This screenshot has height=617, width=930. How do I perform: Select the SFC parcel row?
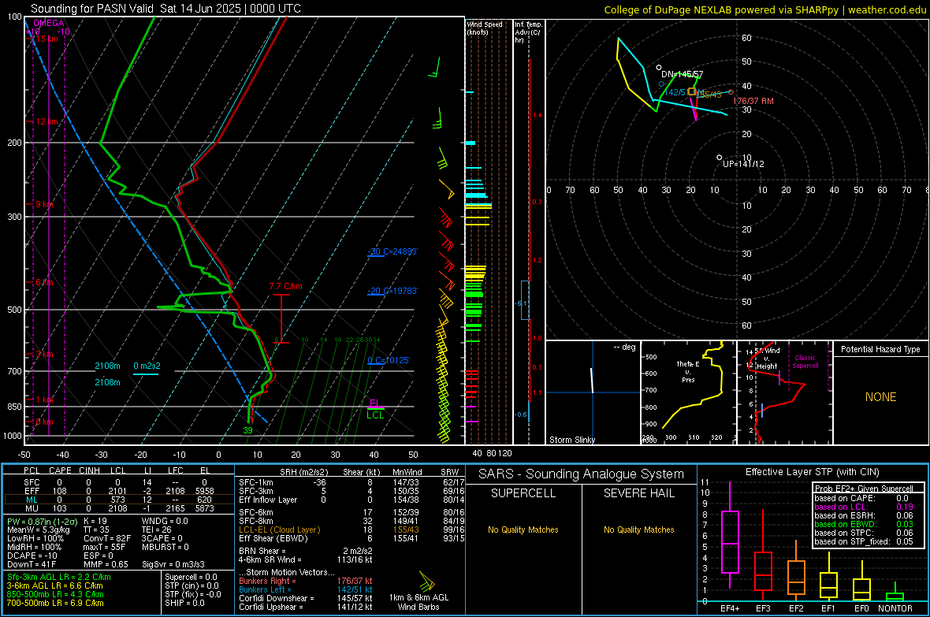tap(119, 482)
